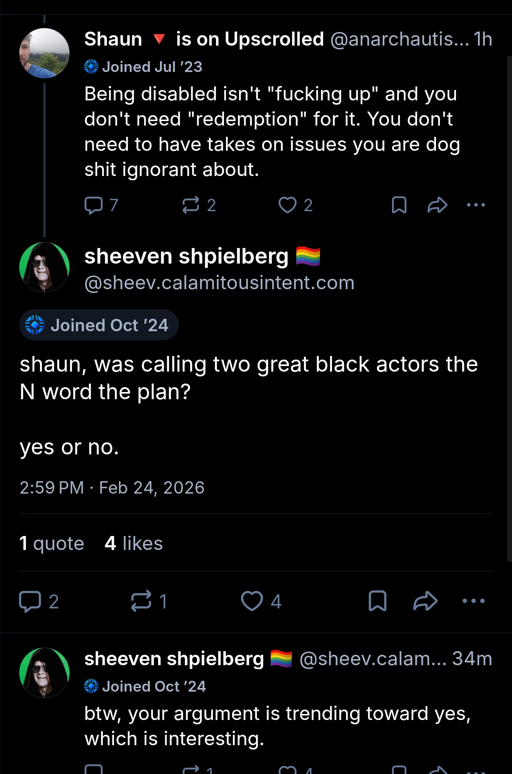Open sheeven shpielberg's avatar in main post
512x774 pixels.
click(x=44, y=267)
